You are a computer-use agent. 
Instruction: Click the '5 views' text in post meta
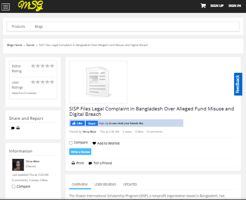pos(127,132)
